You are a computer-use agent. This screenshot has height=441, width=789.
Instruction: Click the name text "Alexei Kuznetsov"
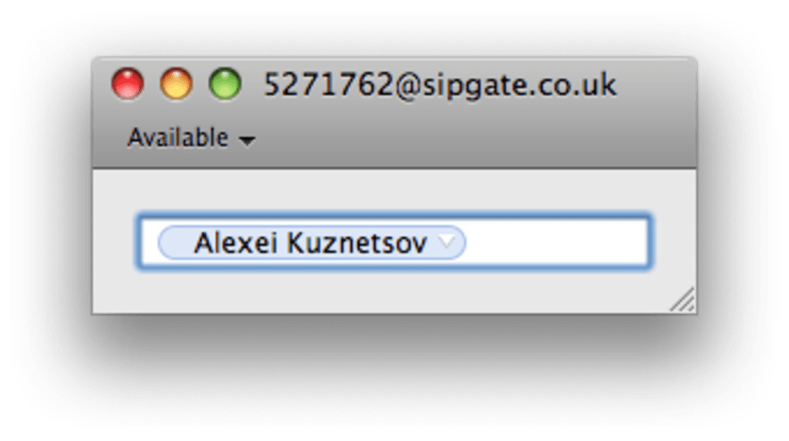[x=309, y=243]
